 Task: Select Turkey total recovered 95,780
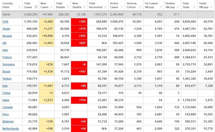[102, 79]
